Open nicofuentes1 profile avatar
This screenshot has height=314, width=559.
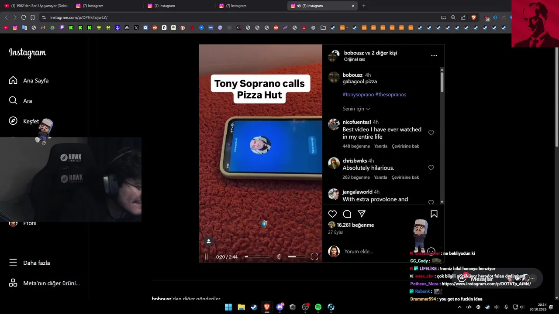[334, 124]
